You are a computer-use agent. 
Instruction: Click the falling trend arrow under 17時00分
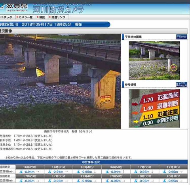[x=152, y=172]
